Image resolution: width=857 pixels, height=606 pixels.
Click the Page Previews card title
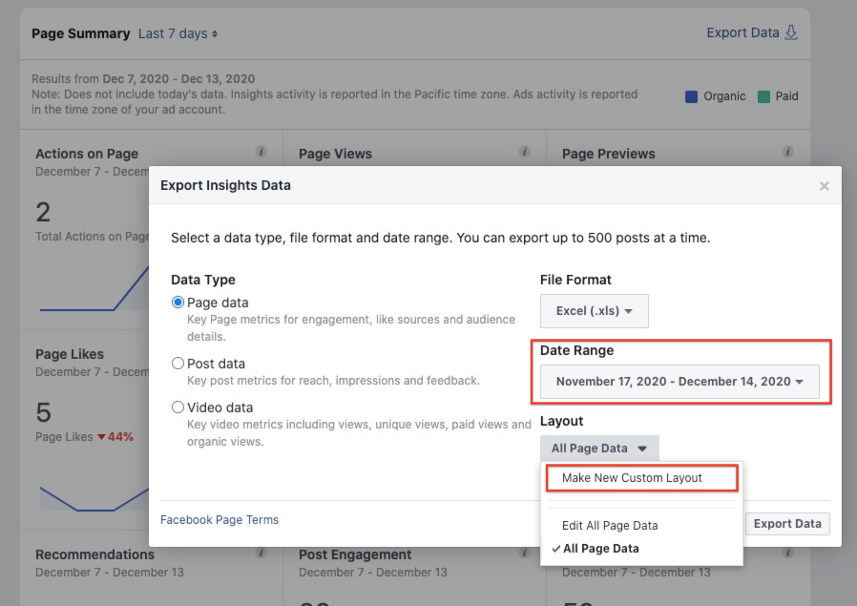coord(608,154)
